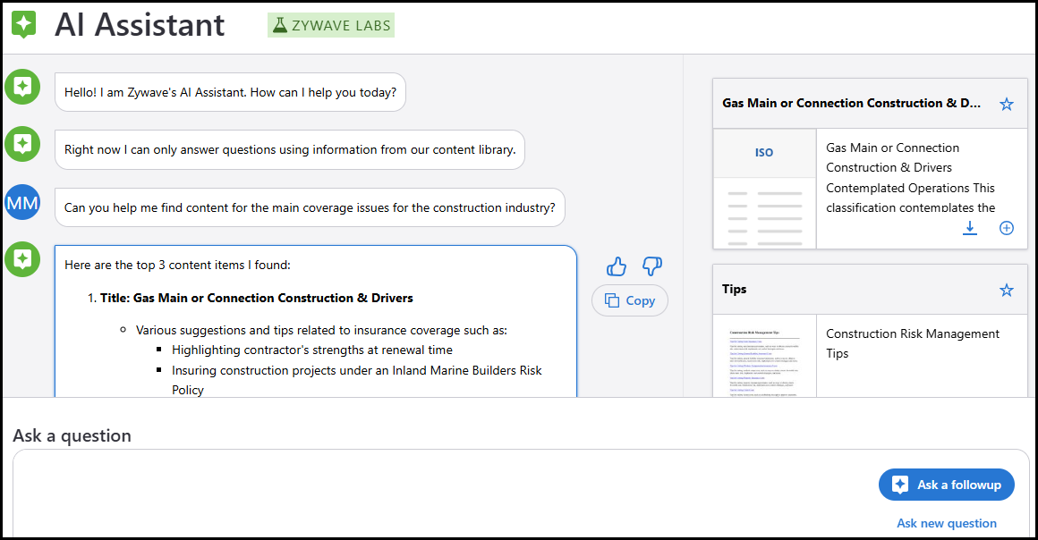The image size is (1038, 540).
Task: Click the MM user avatar
Action: coord(22,202)
